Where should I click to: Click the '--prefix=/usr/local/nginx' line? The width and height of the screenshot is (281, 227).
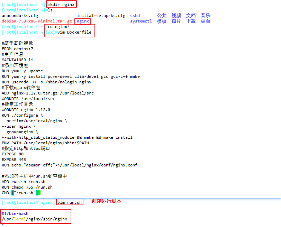[34, 121]
